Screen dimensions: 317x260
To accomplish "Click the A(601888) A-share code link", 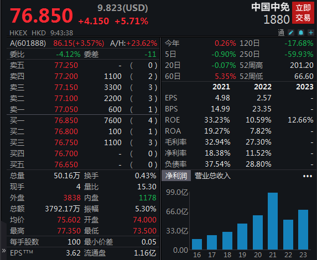I will coord(28,43).
